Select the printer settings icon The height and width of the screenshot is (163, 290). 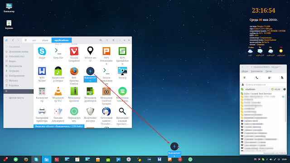click(x=42, y=111)
